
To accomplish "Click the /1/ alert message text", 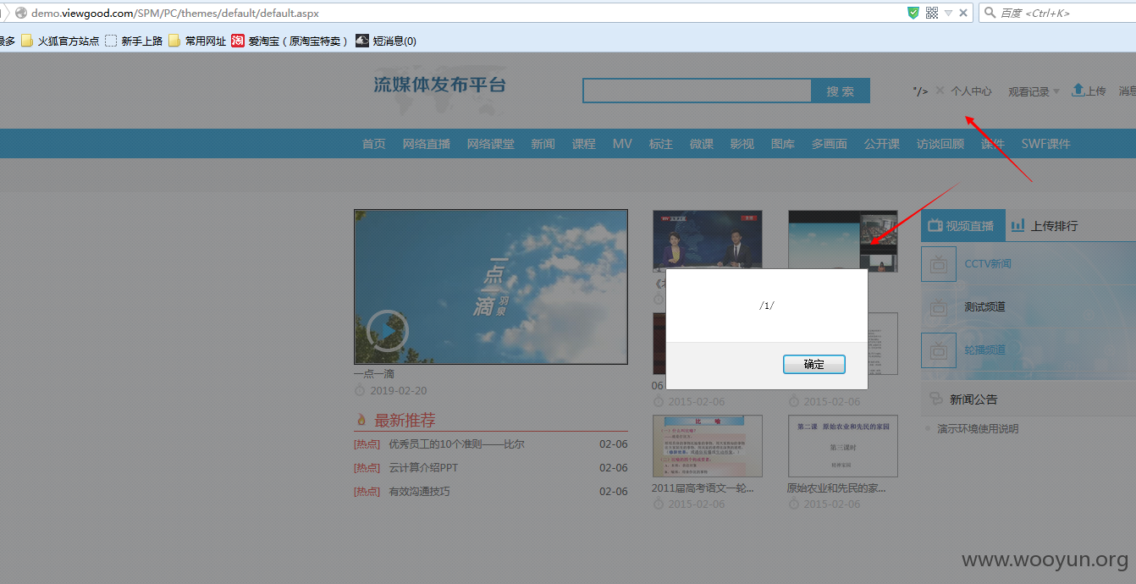I will (x=767, y=306).
